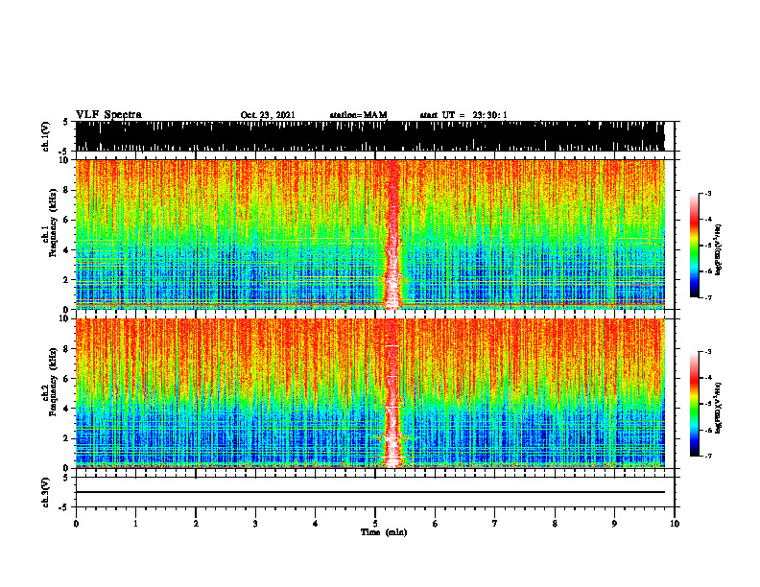
Task: Click the "-3" label on ch.2 color bar
Action: point(707,352)
